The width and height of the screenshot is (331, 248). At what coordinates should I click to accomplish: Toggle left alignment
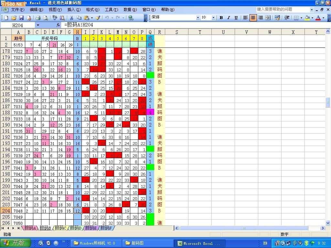(245, 18)
